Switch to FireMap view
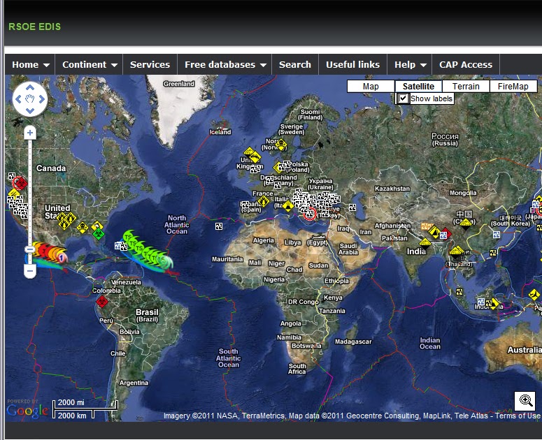 (x=513, y=87)
